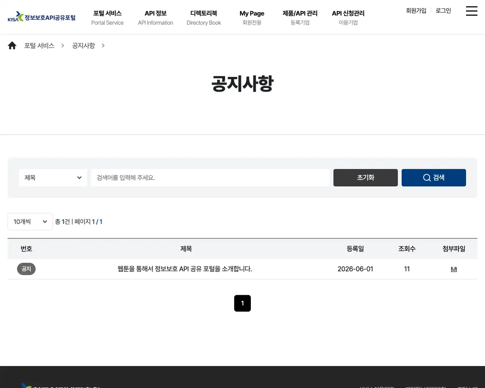Open the 웹툰을 통해서 notice title
Viewport: 485px width, 388px height.
(185, 269)
